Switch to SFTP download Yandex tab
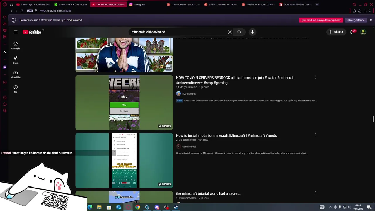Image resolution: width=375 pixels, height=211 pixels. pos(221,4)
